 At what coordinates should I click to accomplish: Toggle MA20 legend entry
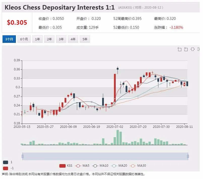[119, 166]
